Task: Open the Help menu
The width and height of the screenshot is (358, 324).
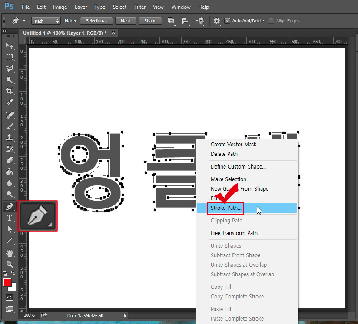Action: point(203,7)
